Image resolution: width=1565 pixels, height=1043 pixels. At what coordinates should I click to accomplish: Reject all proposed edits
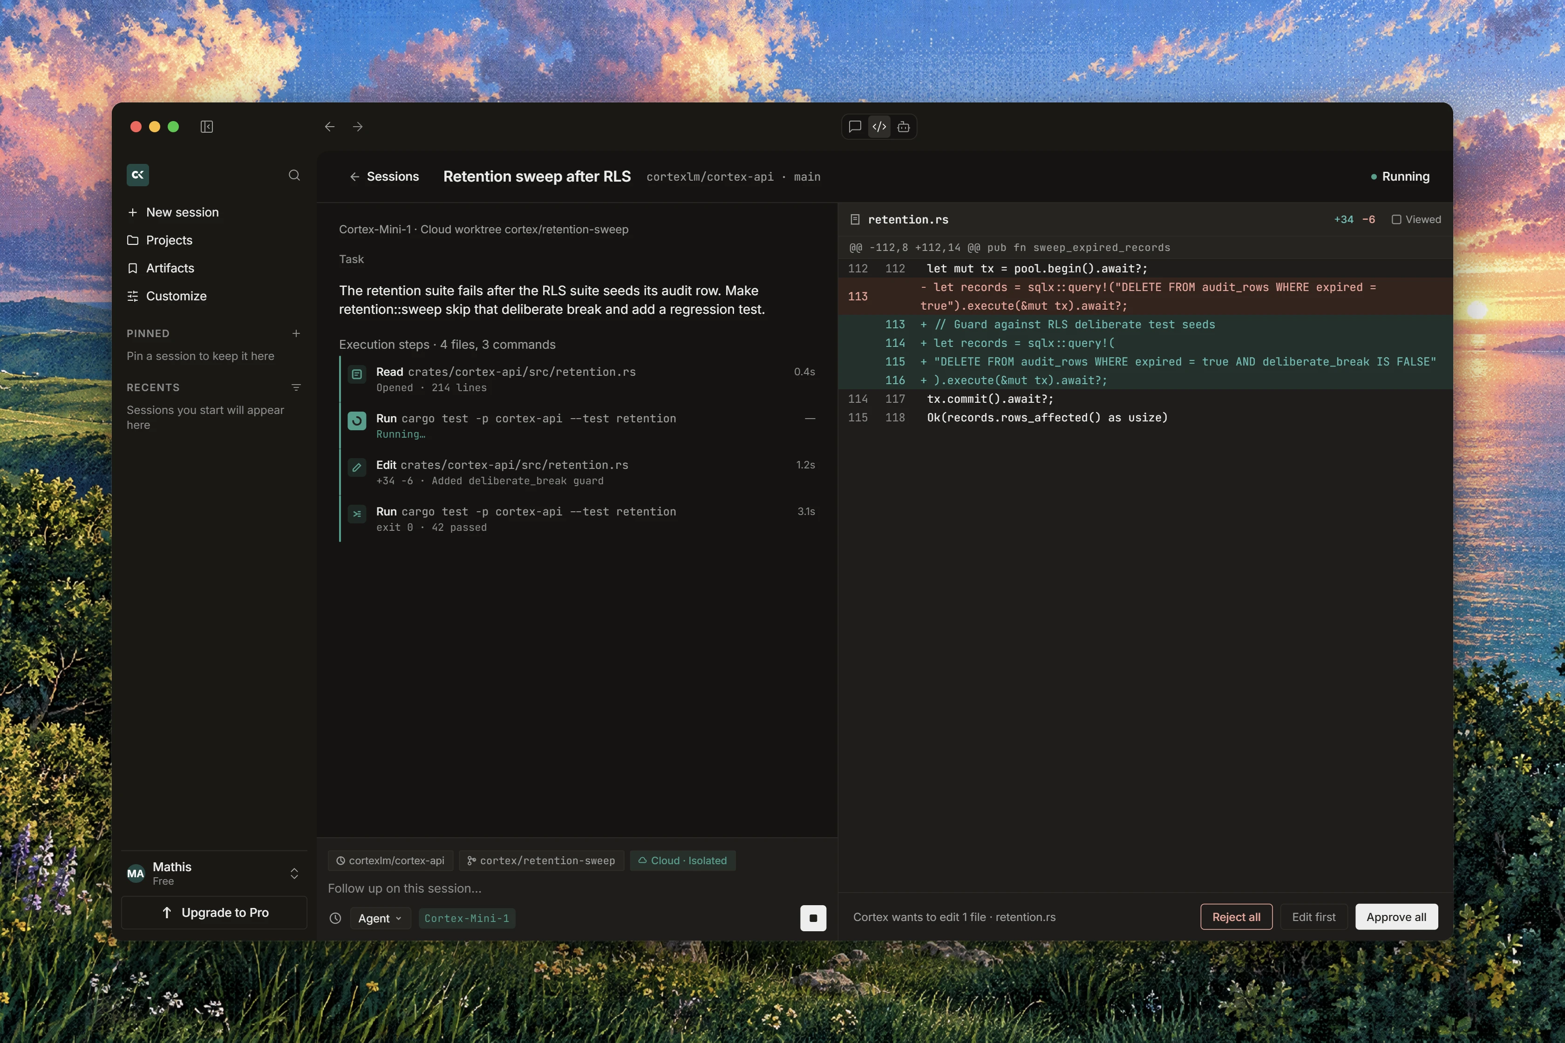click(1236, 917)
